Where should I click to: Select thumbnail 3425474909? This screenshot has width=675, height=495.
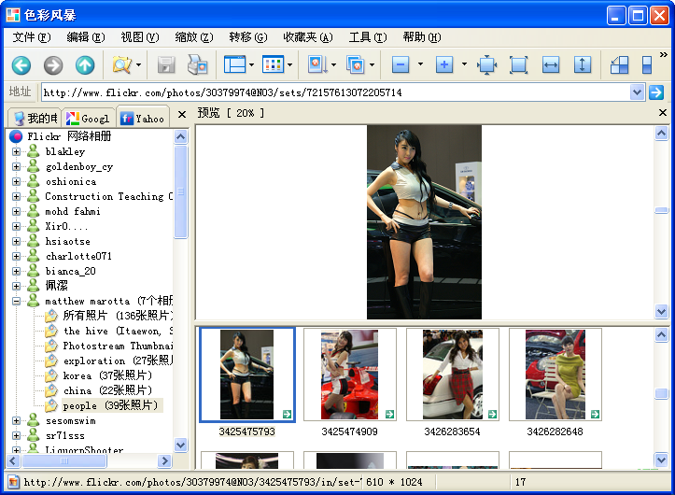349,375
